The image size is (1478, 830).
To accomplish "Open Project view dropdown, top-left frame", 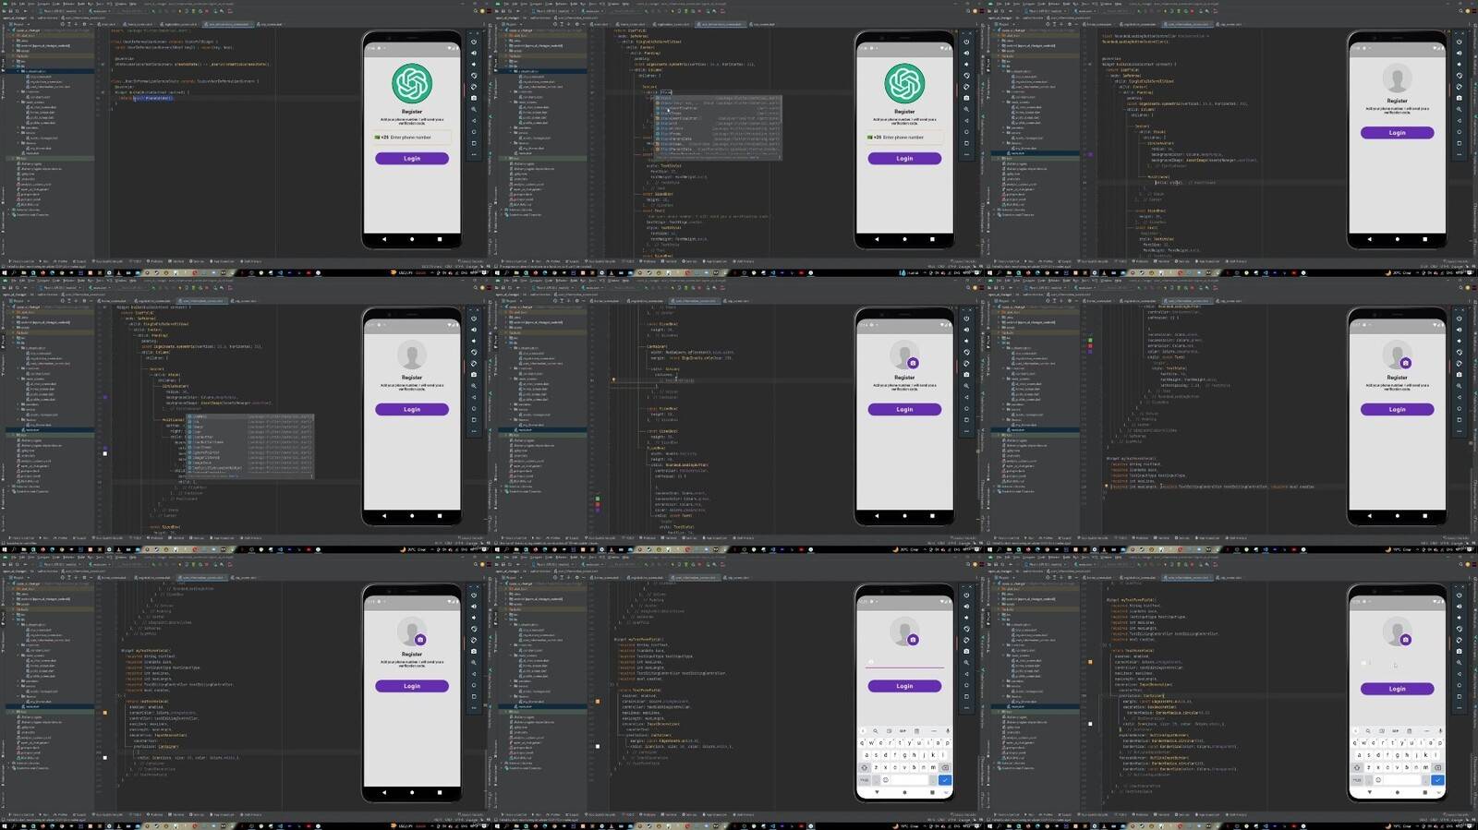I will [x=18, y=24].
